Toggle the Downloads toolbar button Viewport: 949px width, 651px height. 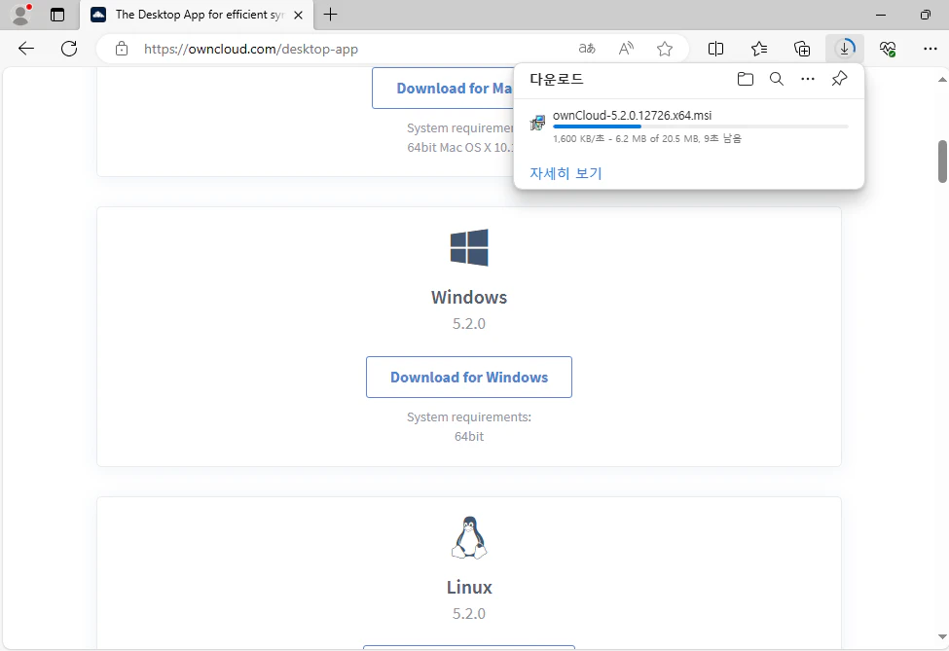pyautogui.click(x=844, y=49)
